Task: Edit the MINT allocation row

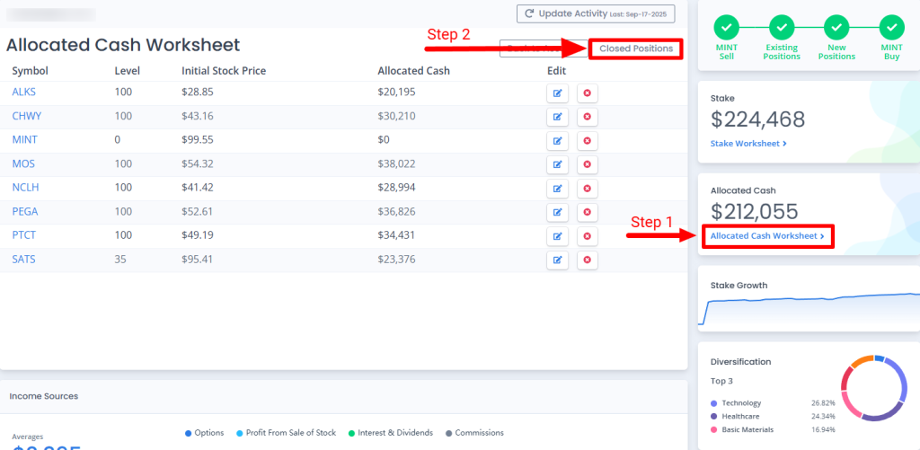Action: [557, 140]
